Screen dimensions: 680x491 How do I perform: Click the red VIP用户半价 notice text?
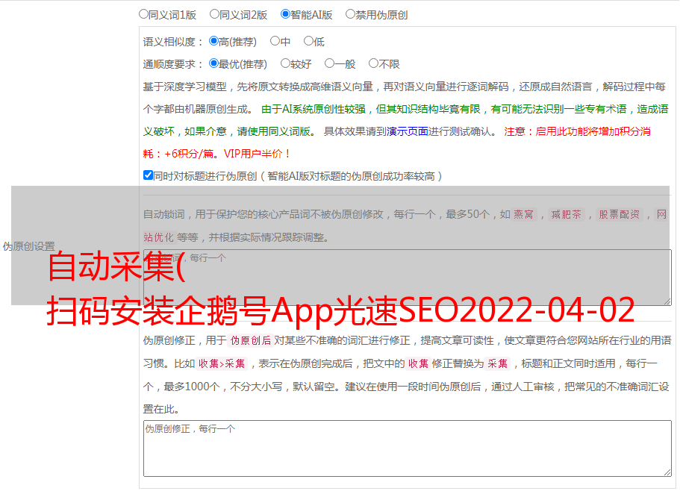(256, 154)
